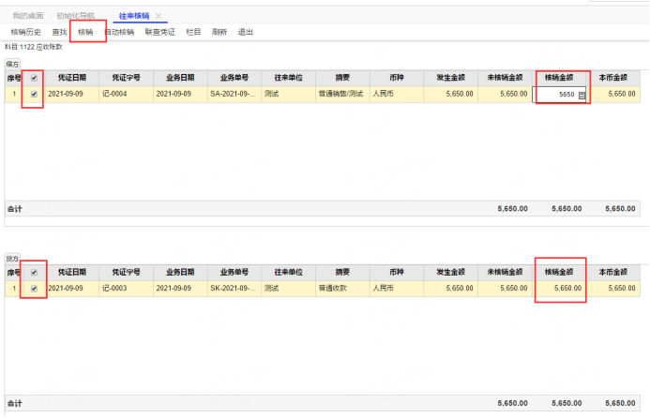The height and width of the screenshot is (418, 650).
Task: Toggle the select-all checkbox in 贷方 header
Action: tap(34, 272)
